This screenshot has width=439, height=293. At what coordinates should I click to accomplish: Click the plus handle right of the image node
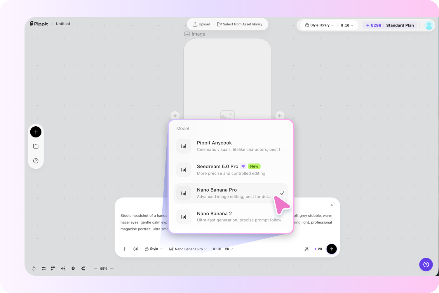tap(280, 116)
